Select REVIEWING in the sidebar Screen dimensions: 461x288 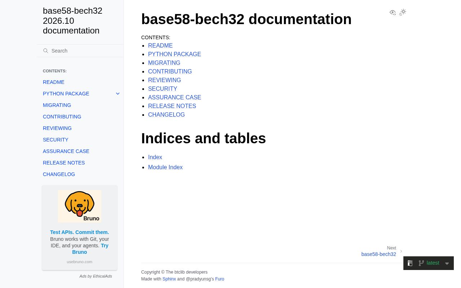[57, 128]
